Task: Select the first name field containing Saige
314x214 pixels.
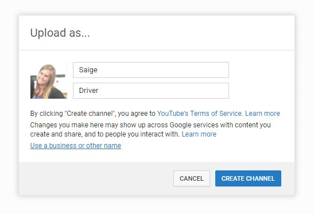Action: 151,70
